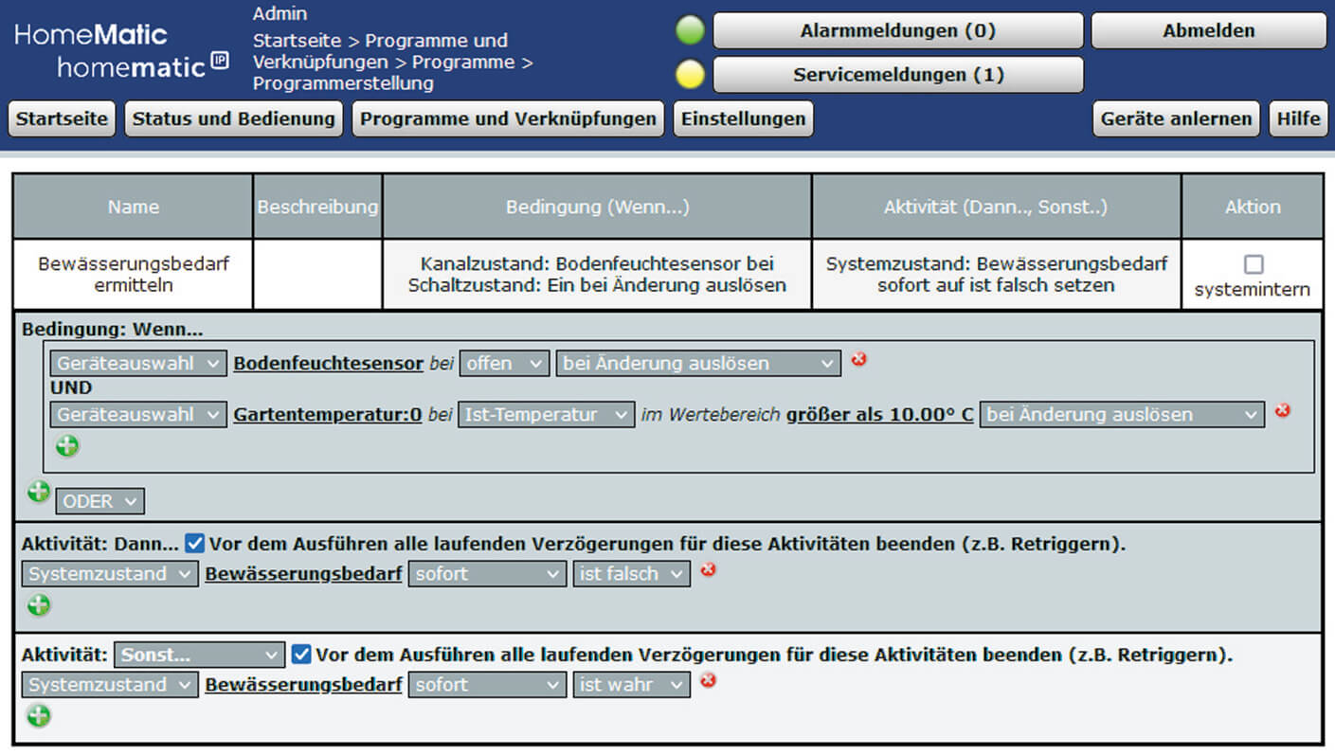The width and height of the screenshot is (1335, 755).
Task: Delete the 'ist wahr' activity row
Action: [708, 681]
